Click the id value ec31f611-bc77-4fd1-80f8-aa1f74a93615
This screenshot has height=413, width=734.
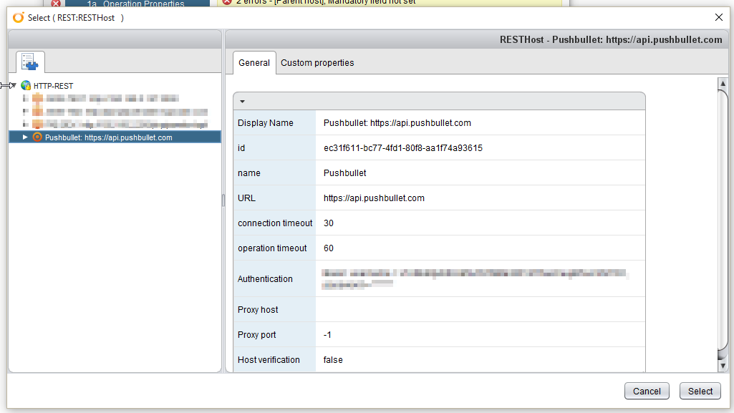[403, 147]
